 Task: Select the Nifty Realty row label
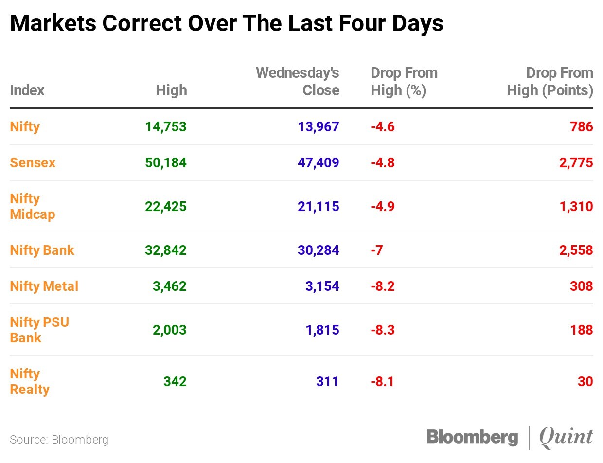click(30, 381)
